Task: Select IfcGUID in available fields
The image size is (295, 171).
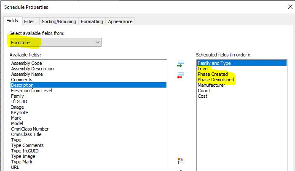Action: (x=88, y=102)
